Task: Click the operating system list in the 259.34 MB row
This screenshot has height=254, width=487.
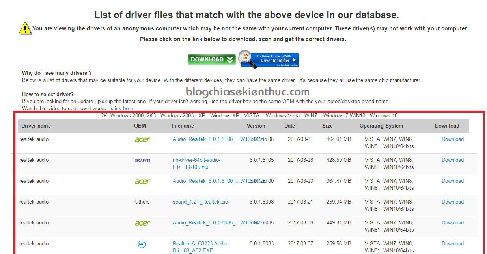Action: click(x=389, y=205)
